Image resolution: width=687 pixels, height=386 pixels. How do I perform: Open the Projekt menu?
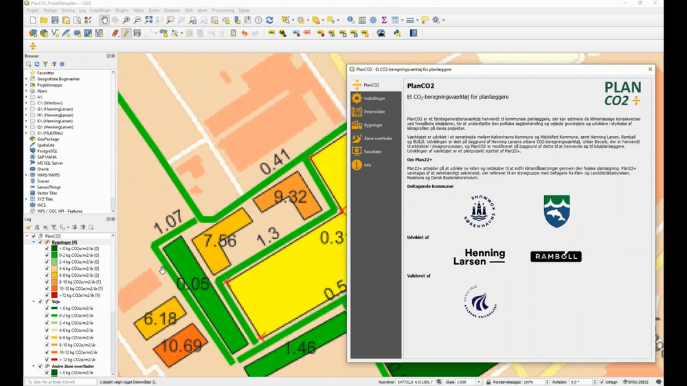click(33, 10)
